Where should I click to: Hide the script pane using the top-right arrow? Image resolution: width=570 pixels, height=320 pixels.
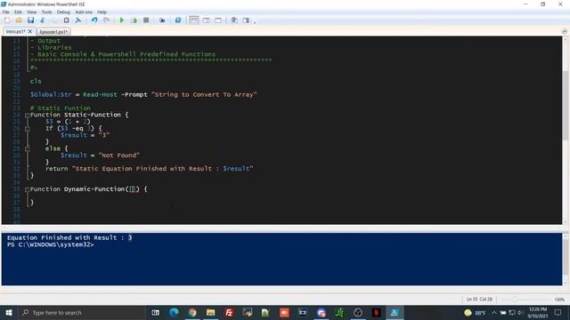[x=564, y=32]
